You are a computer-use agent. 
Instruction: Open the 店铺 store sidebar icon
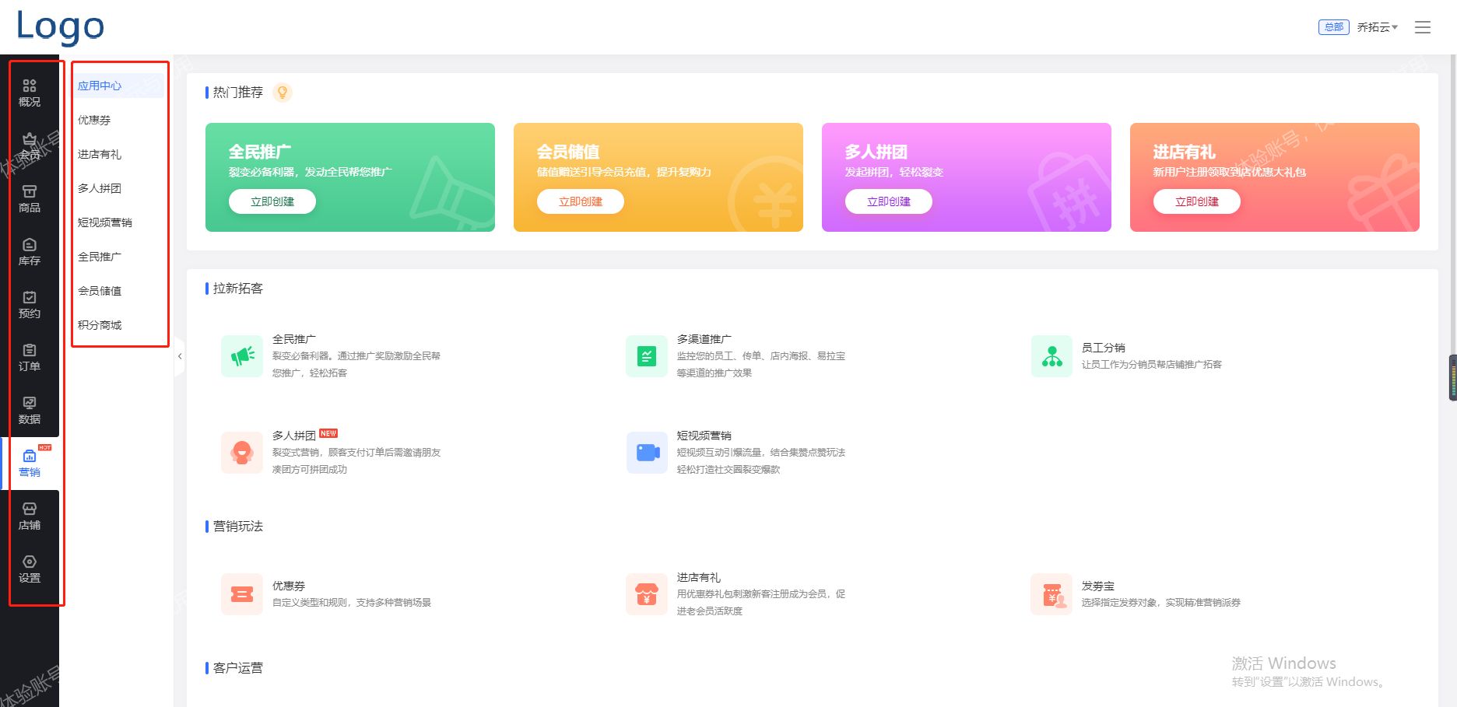click(x=30, y=516)
